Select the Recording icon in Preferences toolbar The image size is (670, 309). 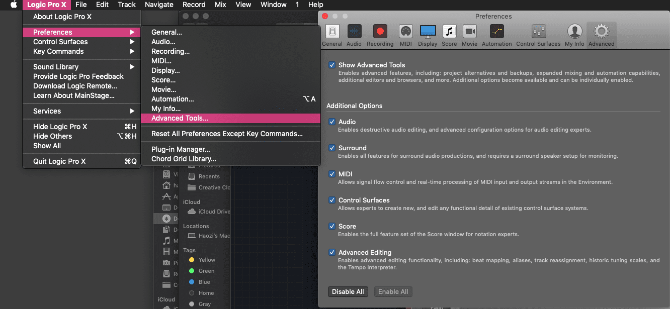tap(380, 31)
